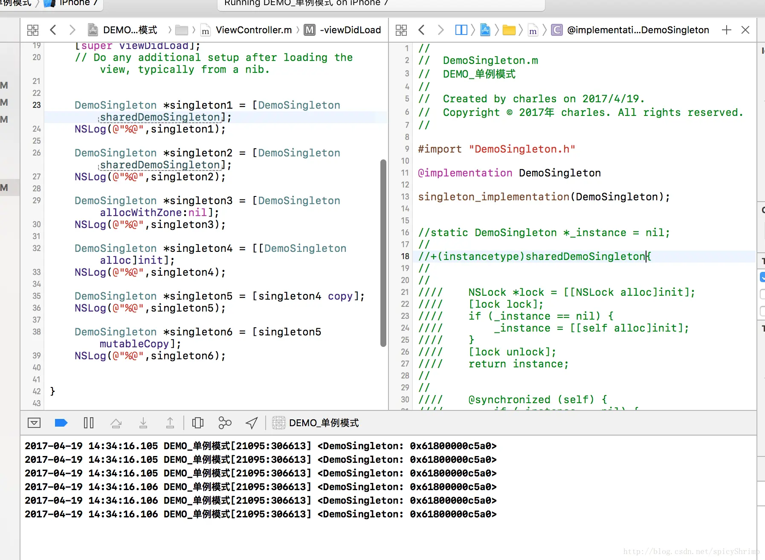Click the #import "DemoSingleton.h" line
The height and width of the screenshot is (560, 765).
[x=497, y=149]
